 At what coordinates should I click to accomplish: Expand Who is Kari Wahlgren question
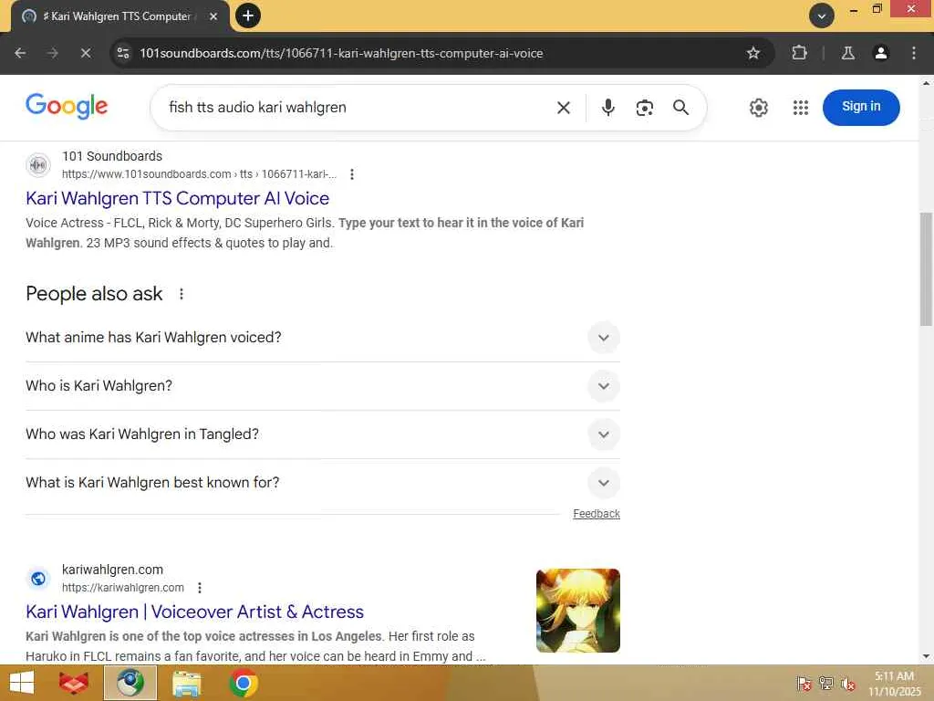322,386
